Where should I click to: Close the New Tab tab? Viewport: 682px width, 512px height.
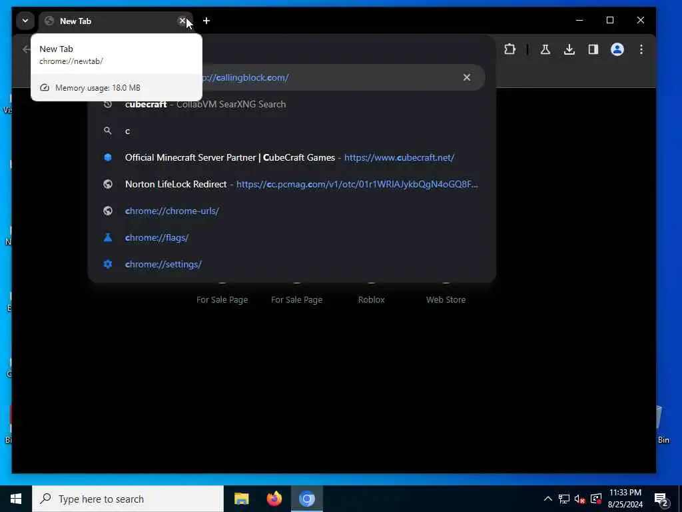point(182,21)
